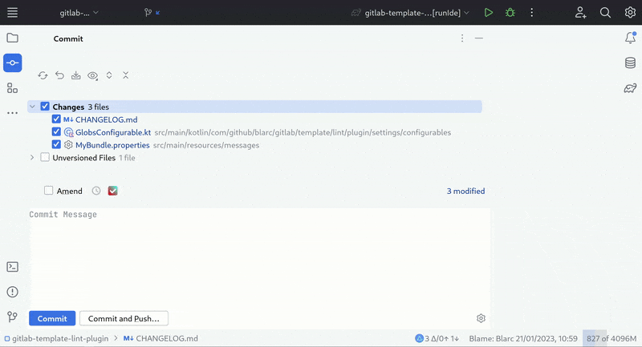Open the gitlab project dropdown
Screen dimensions: 642x347
79,13
